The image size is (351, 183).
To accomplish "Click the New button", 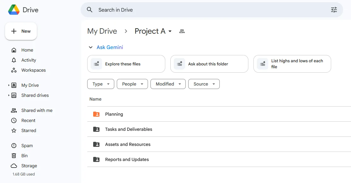I will pos(21,31).
